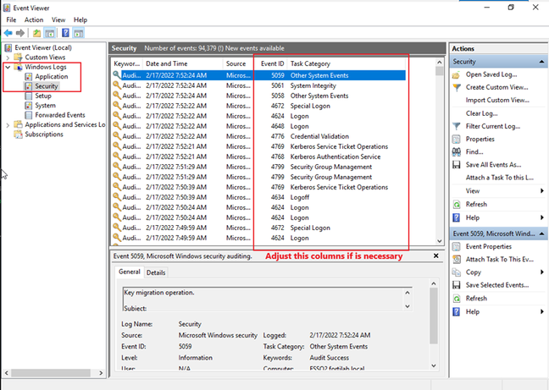Viewport: 549px width, 390px height.
Task: Sort events by Event ID column header
Action: coord(271,63)
